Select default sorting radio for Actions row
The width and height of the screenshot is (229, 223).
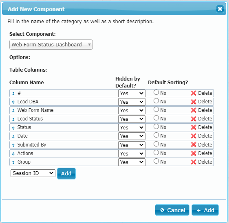tap(156, 153)
